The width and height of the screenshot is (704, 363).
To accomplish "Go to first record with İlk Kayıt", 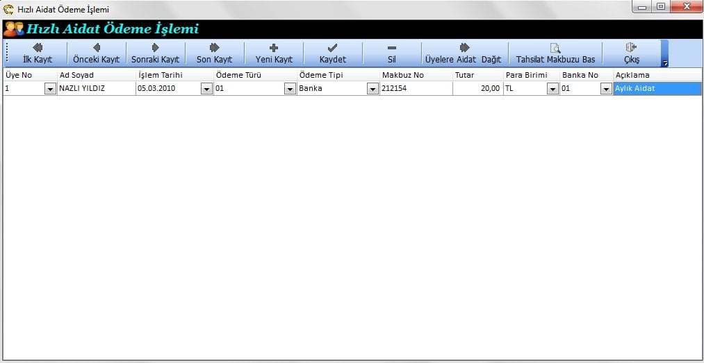I will [37, 53].
